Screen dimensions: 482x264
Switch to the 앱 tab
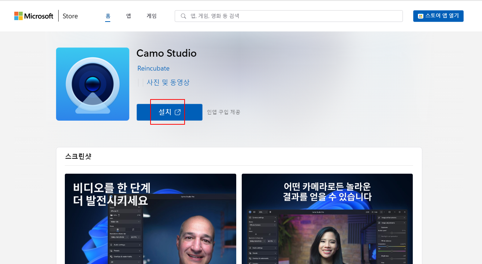click(129, 16)
